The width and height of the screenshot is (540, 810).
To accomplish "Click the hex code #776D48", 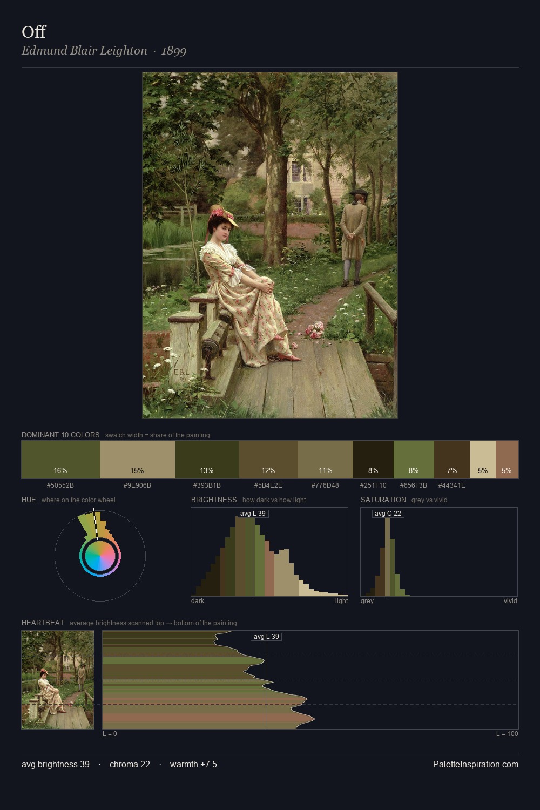I will click(325, 485).
